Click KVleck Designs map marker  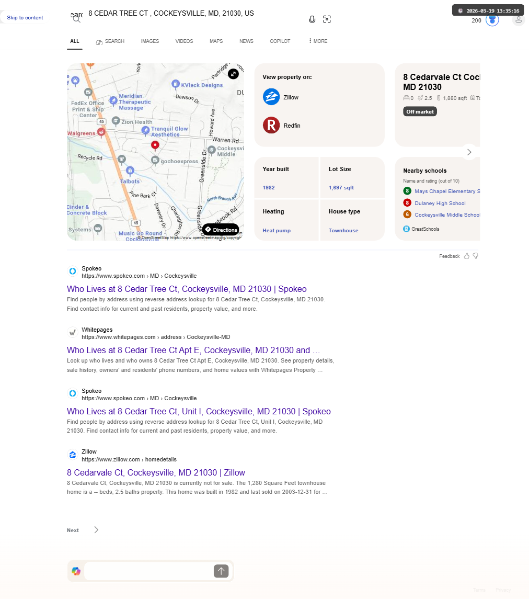pos(175,84)
